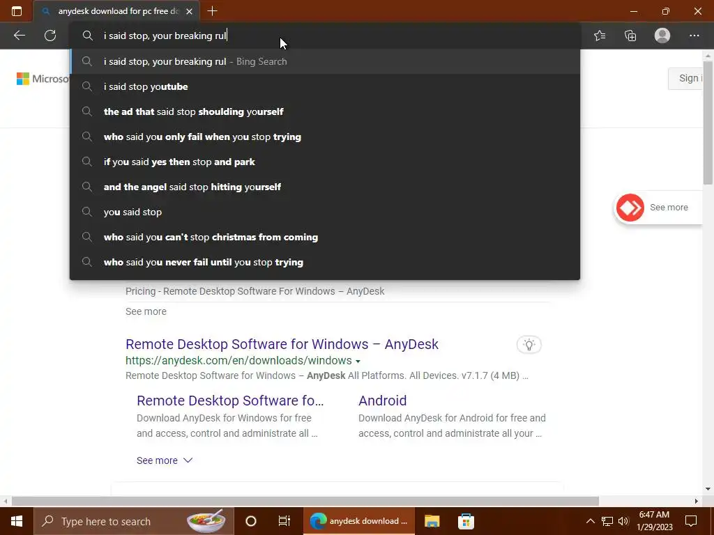Open the Collections icon
Screen dimensions: 714x535
(630, 36)
